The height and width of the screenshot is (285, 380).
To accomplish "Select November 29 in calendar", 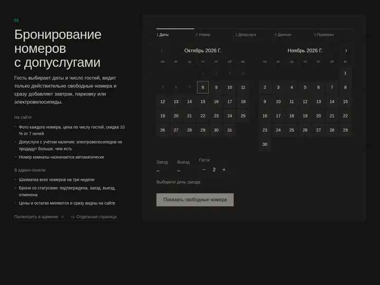I will click(345, 130).
